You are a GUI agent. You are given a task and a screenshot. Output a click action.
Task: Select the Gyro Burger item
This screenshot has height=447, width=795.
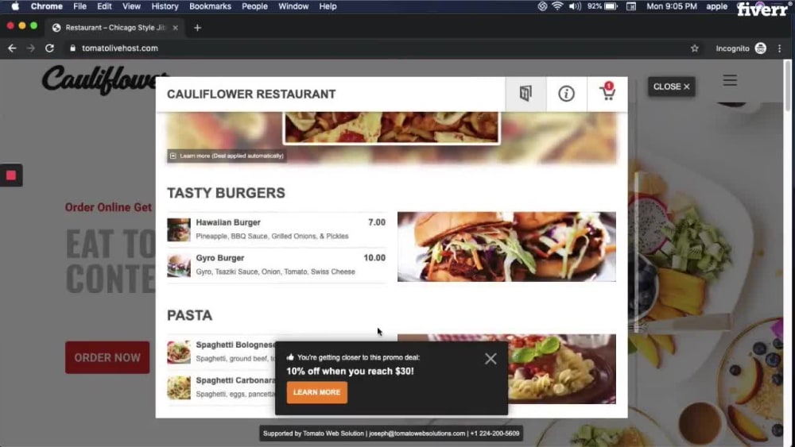click(x=277, y=264)
